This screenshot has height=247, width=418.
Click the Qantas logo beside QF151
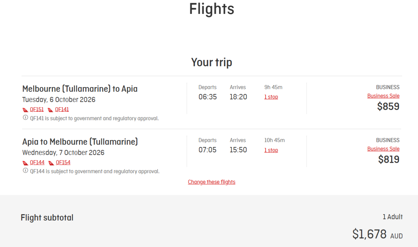tap(25, 109)
